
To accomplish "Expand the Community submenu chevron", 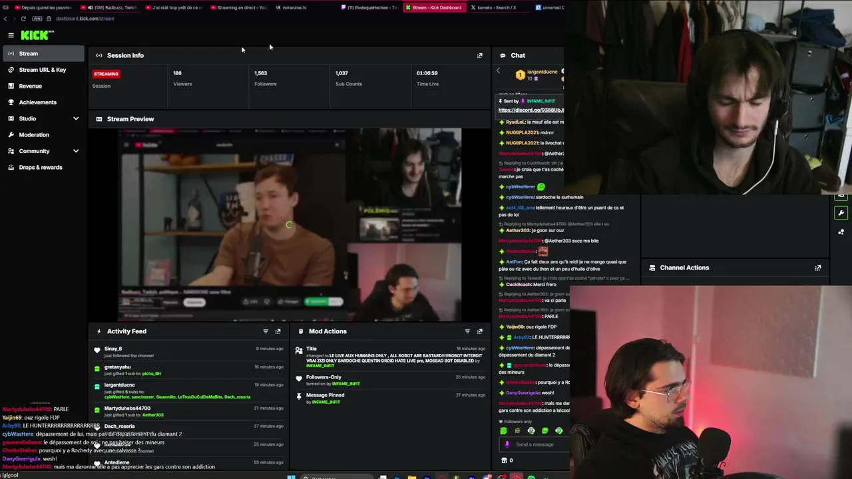I will click(76, 151).
